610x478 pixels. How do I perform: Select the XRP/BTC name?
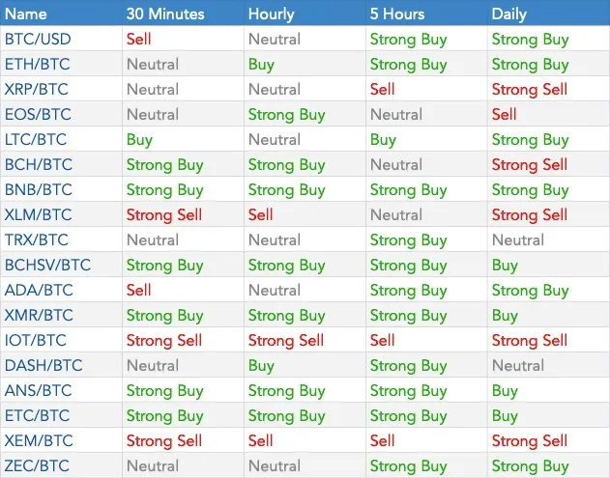point(36,90)
